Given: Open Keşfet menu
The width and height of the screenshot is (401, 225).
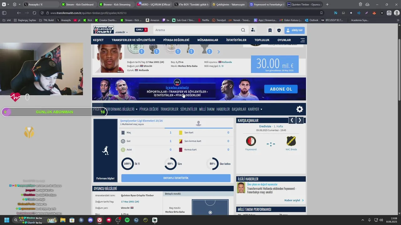Looking at the screenshot, I should [x=98, y=40].
